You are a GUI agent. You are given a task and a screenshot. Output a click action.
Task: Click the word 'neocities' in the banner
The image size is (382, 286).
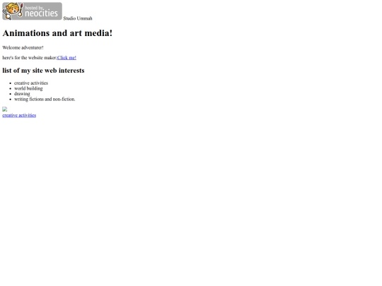[42, 13]
